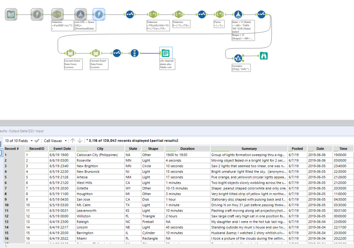The image size is (354, 248).
Task: Select the Select tool right after highlighted Download
Action: 130,15
